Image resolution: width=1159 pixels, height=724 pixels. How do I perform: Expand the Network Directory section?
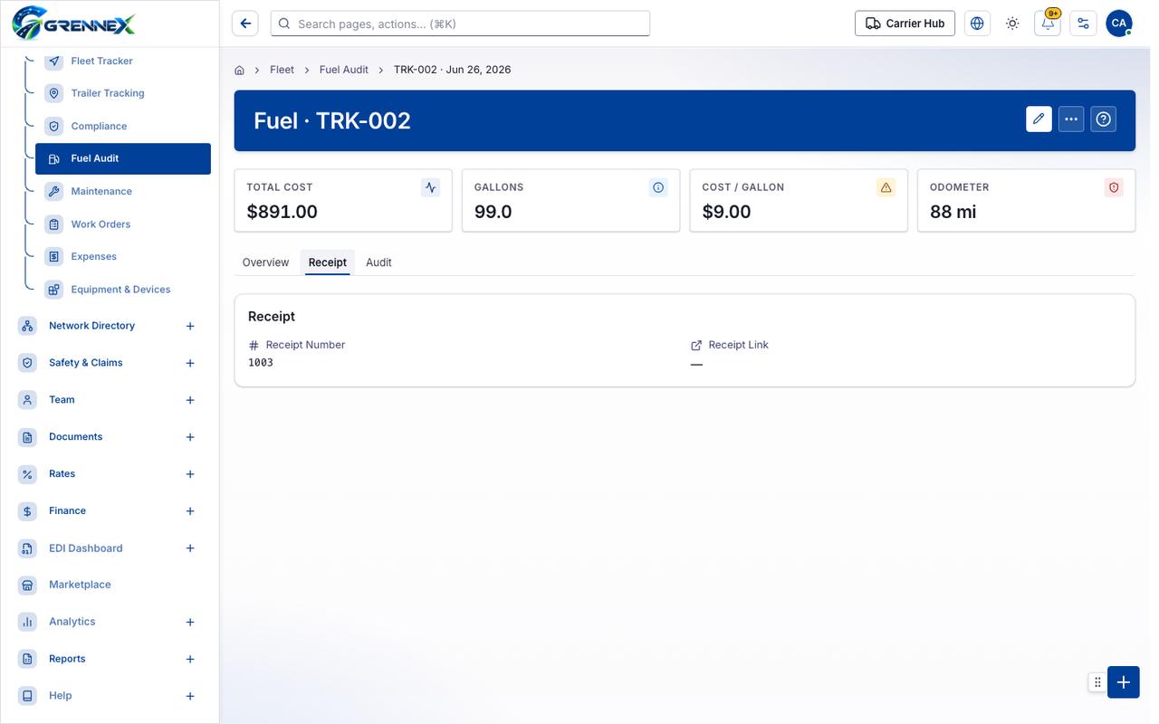pyautogui.click(x=190, y=326)
